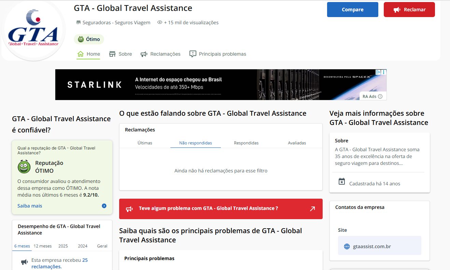
Task: Open the Home tab
Action: pos(88,54)
